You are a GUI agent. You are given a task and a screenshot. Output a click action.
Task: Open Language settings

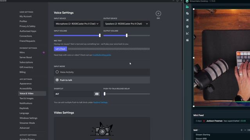pyautogui.click(x=24, y=113)
